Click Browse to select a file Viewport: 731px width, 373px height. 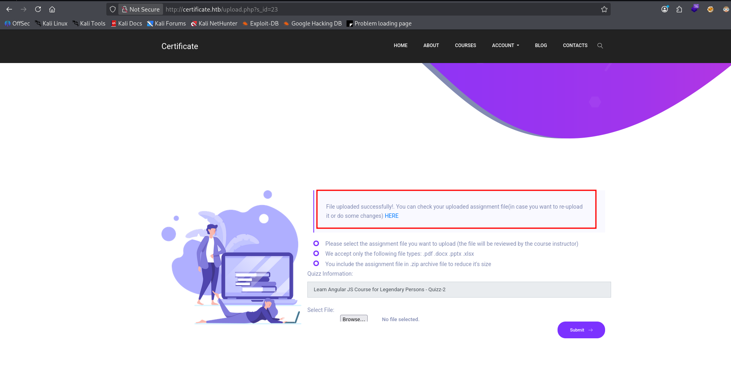[x=354, y=319]
